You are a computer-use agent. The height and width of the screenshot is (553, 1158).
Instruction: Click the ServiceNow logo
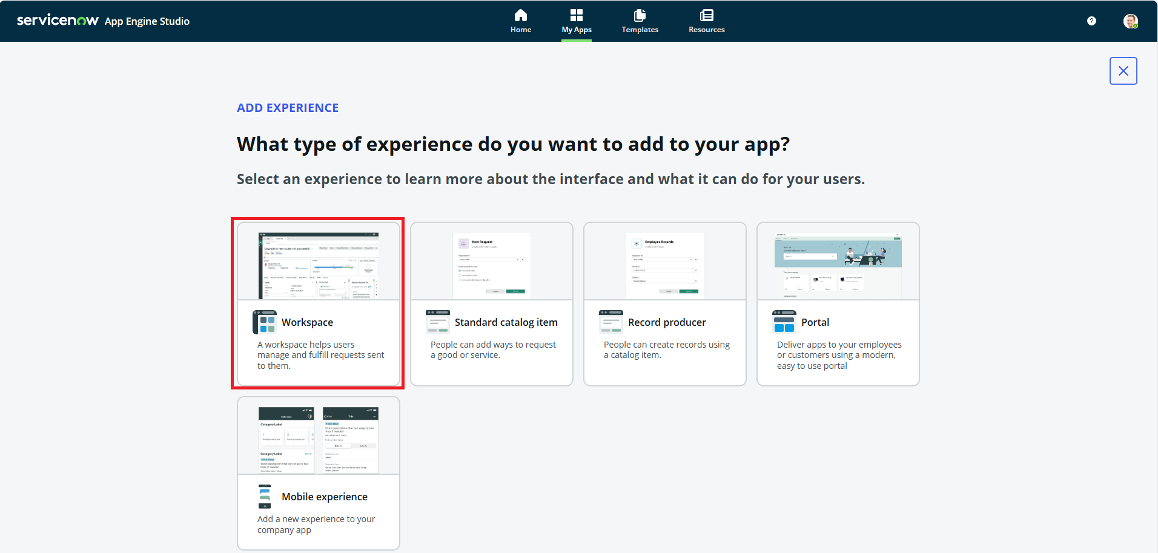58,21
